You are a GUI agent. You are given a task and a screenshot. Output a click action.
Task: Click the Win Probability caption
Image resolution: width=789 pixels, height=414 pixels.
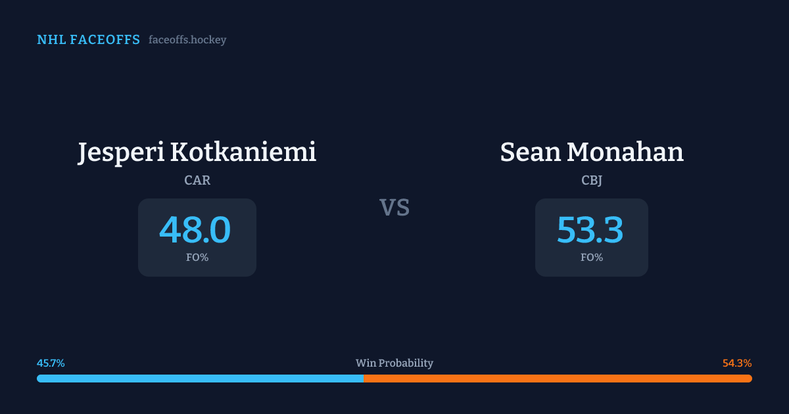pos(394,363)
